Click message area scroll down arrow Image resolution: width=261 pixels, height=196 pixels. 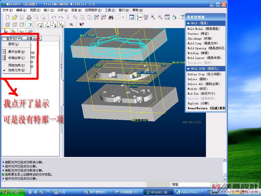point(225,179)
